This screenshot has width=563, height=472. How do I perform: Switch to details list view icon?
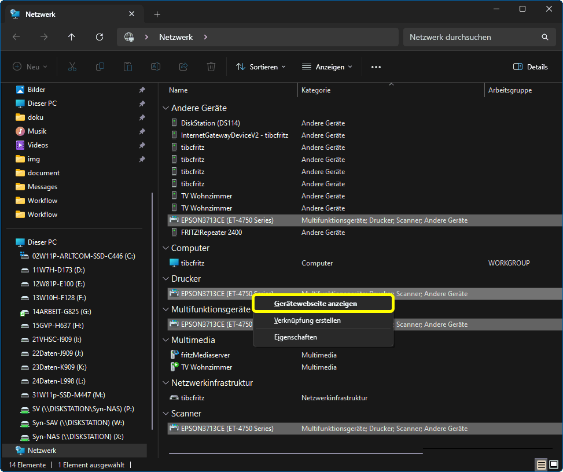coord(541,464)
